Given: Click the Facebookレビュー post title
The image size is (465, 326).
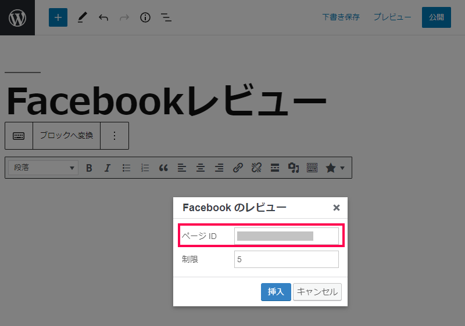Looking at the screenshot, I should pyautogui.click(x=166, y=100).
